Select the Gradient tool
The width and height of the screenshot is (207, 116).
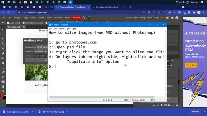coord(3,58)
